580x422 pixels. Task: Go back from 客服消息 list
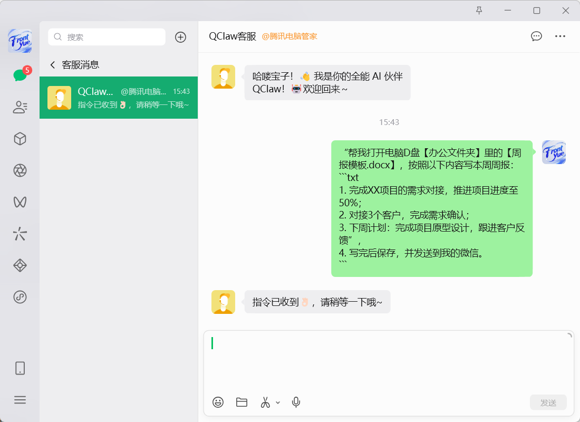[53, 65]
